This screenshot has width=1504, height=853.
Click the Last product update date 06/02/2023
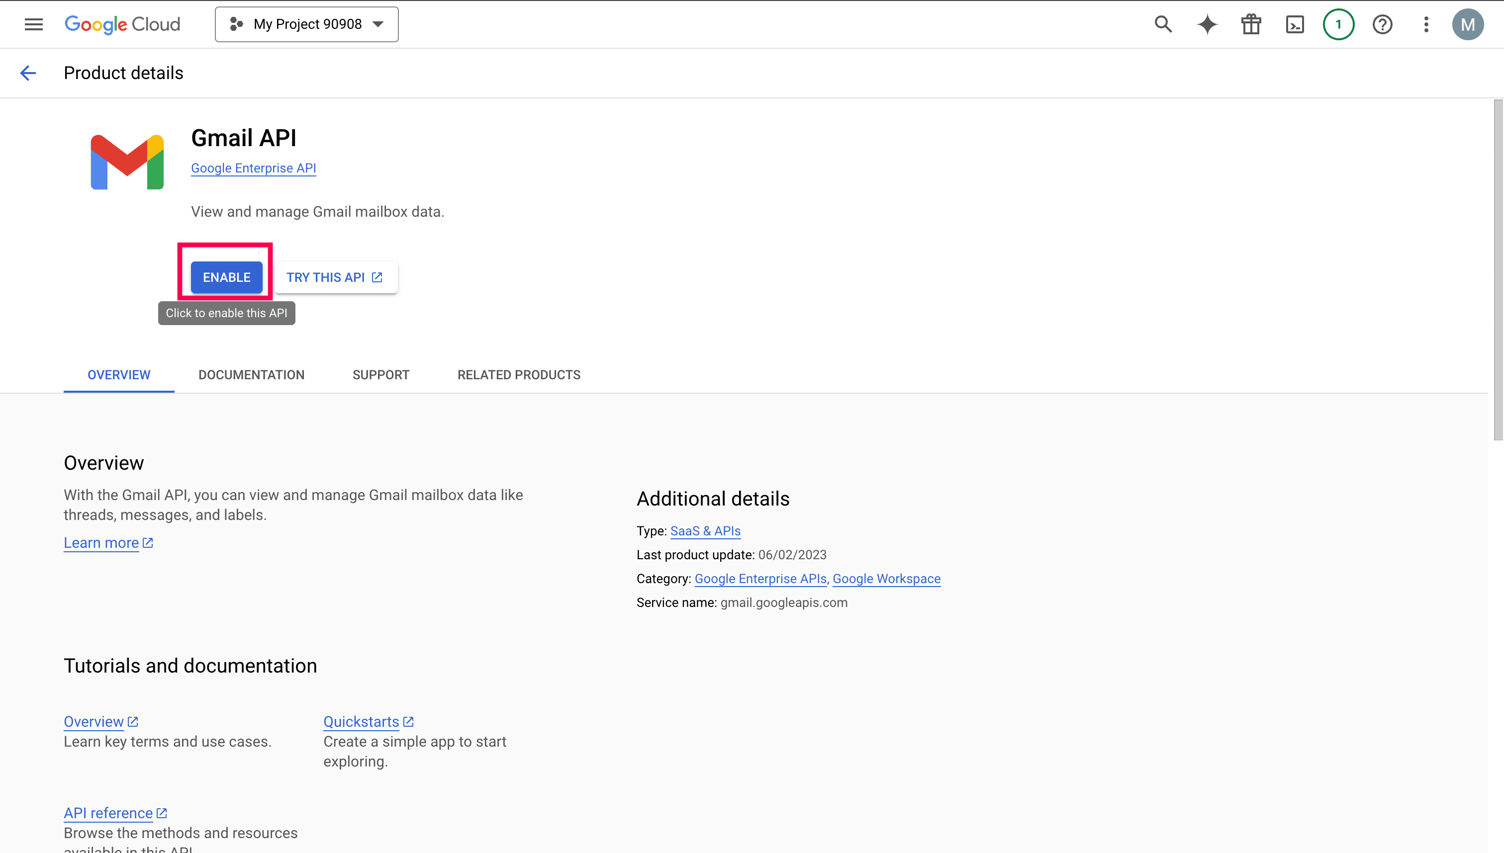tap(792, 555)
